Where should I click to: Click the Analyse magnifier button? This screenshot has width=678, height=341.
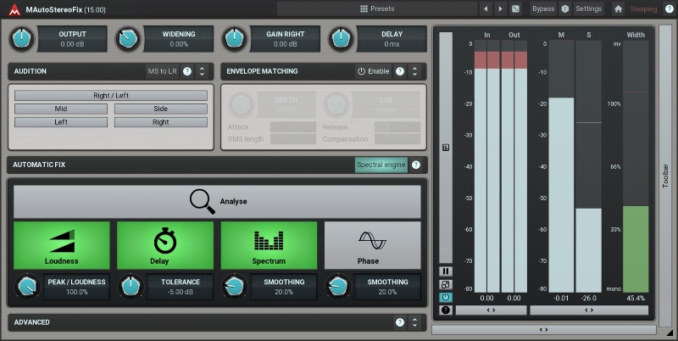tap(217, 202)
